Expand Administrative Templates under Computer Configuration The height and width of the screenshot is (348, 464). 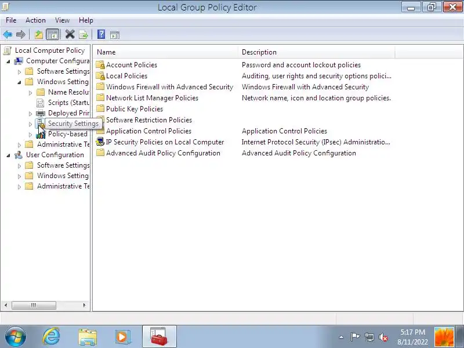20,144
